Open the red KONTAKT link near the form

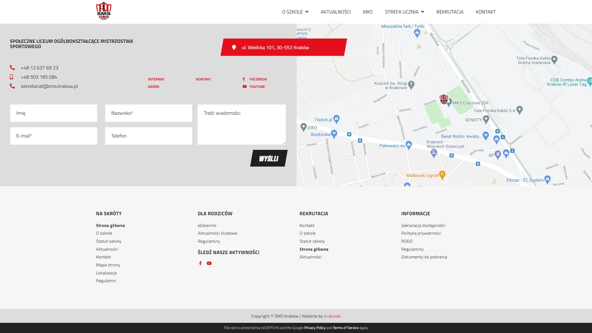[203, 79]
